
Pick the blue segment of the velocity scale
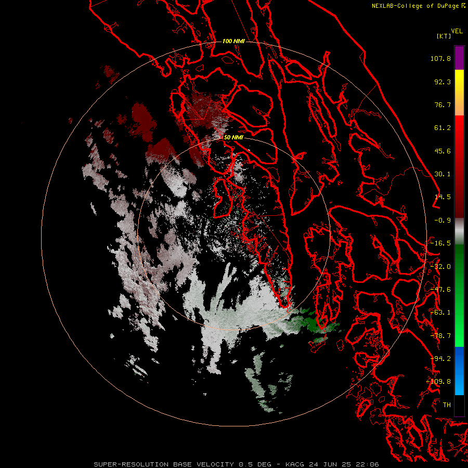pyautogui.click(x=459, y=371)
